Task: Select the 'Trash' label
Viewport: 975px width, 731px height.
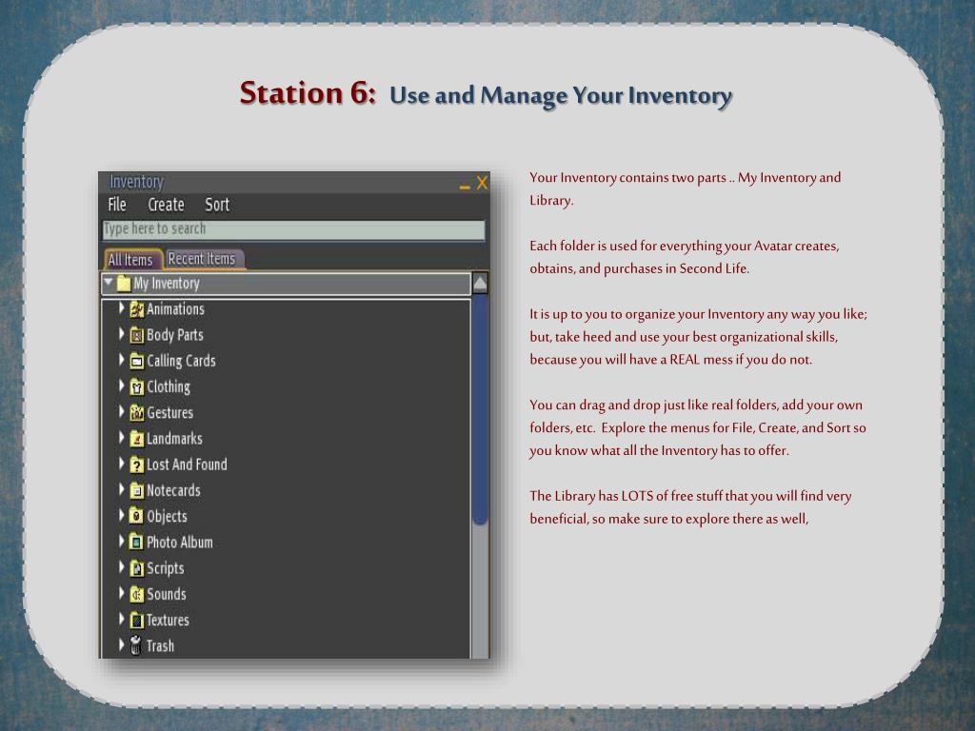Action: [160, 646]
